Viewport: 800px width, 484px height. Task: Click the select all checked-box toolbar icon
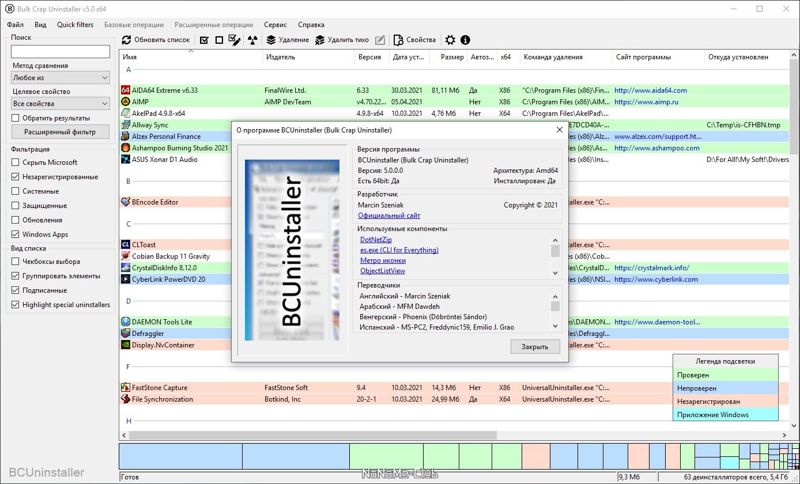point(204,40)
